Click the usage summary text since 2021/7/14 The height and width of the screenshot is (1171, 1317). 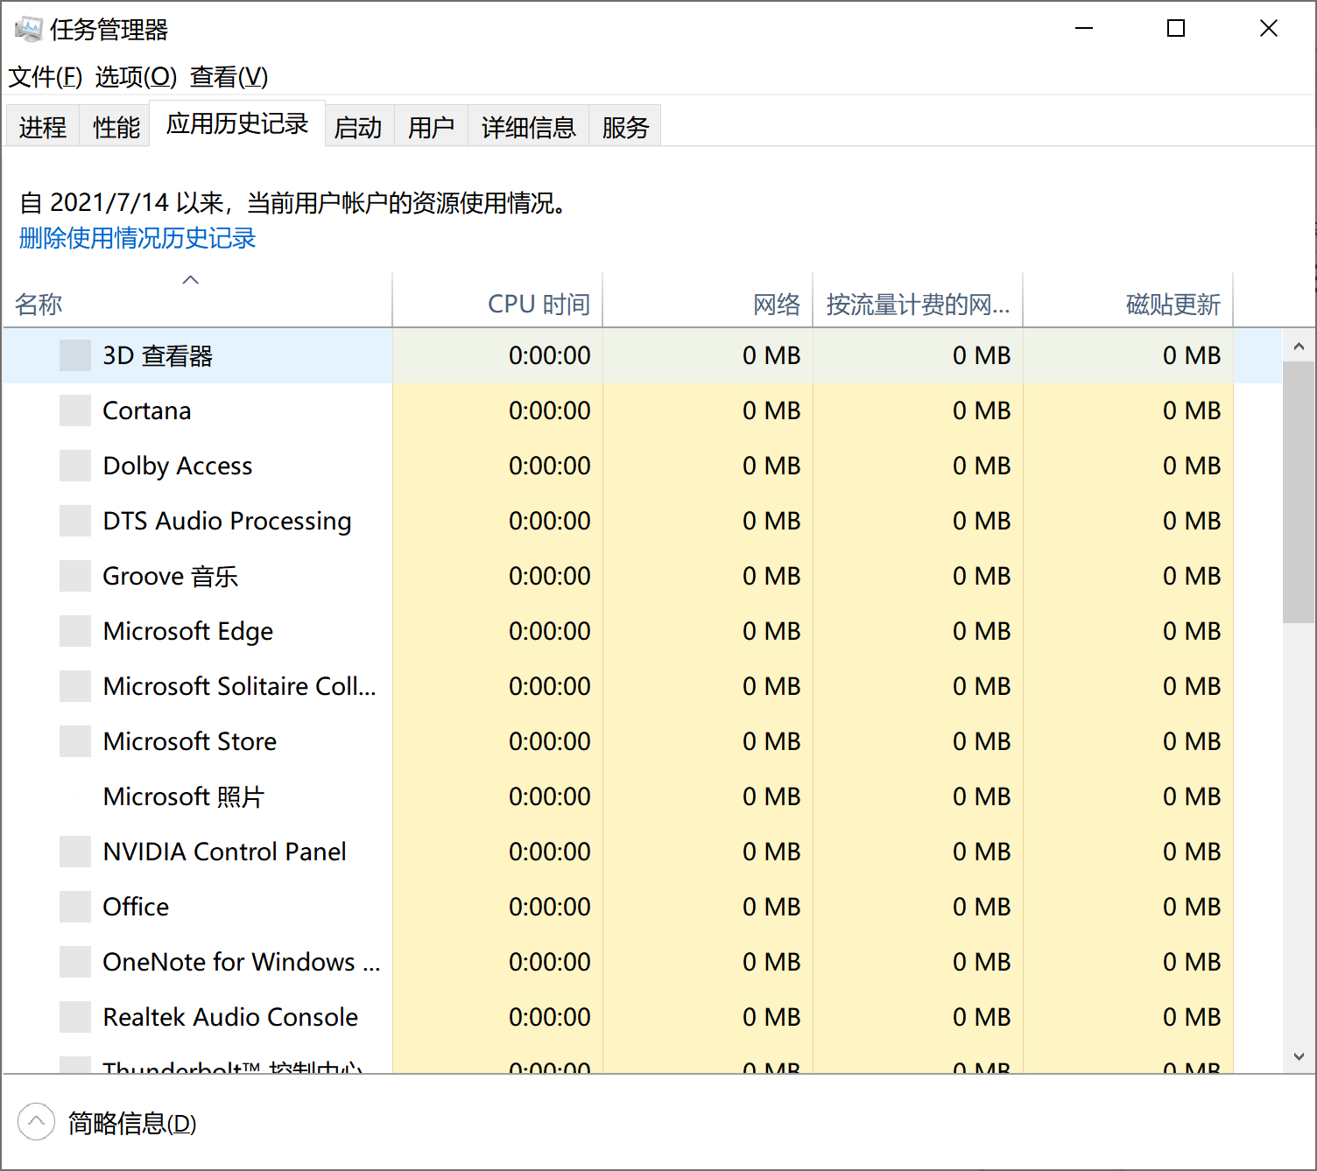pyautogui.click(x=296, y=203)
